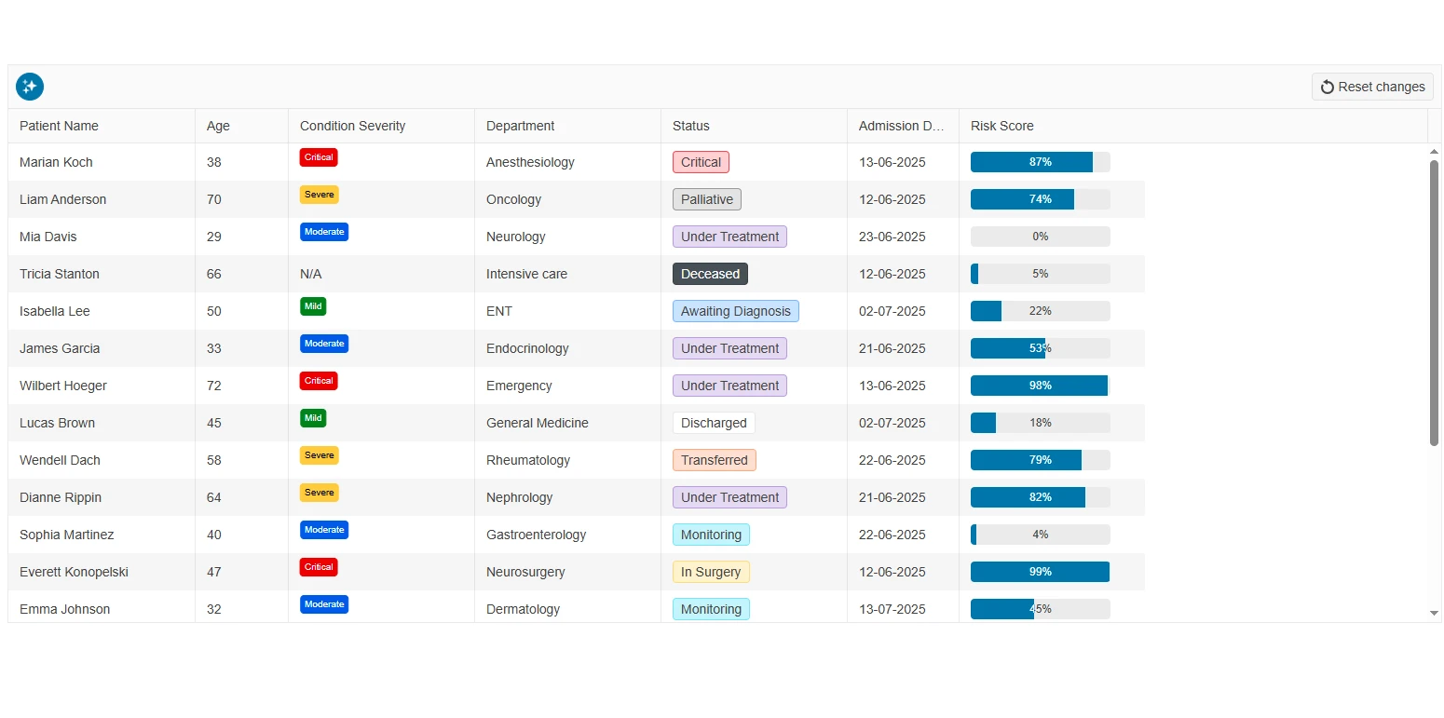Open the AI assistant sparkles icon
The height and width of the screenshot is (718, 1444).
coord(29,86)
